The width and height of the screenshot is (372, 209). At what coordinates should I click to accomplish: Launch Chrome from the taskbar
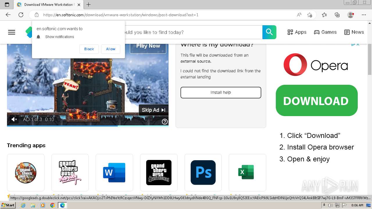pos(53,205)
